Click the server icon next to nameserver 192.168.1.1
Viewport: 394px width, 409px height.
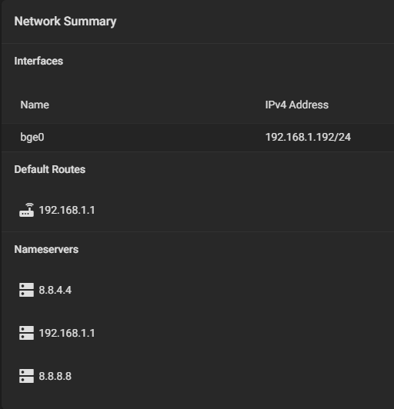[26, 333]
